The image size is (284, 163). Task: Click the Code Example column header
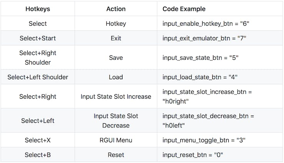184,9
